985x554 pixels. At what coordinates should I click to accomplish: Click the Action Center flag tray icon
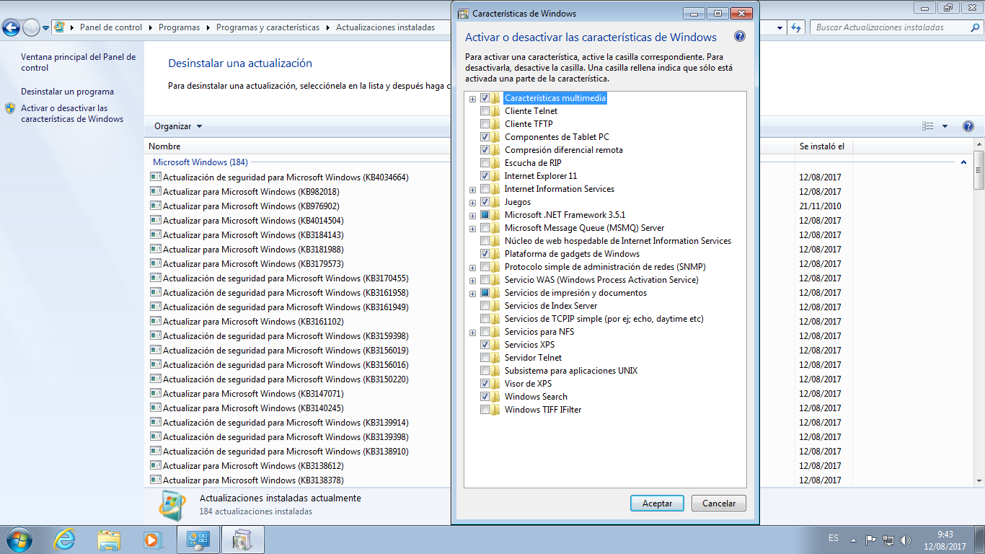[x=870, y=539]
